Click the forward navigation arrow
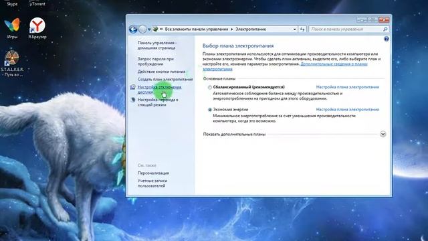Image resolution: width=428 pixels, height=241 pixels. (x=142, y=29)
